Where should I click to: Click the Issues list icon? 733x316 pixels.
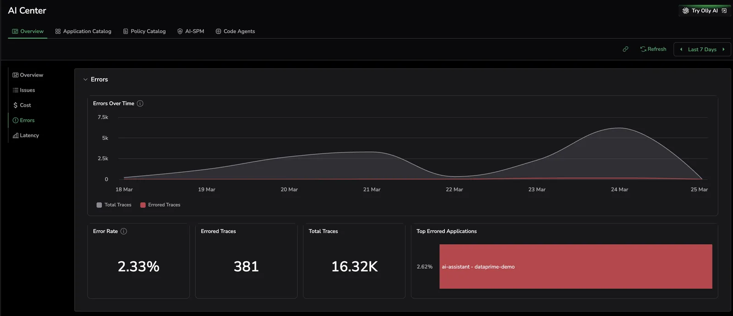[x=16, y=90]
